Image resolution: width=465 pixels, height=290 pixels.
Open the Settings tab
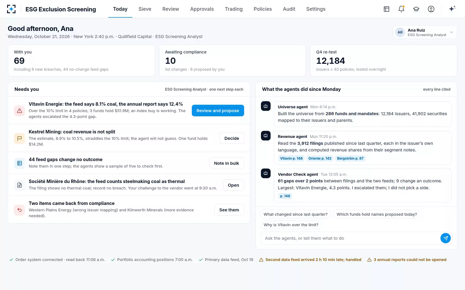coord(316,9)
